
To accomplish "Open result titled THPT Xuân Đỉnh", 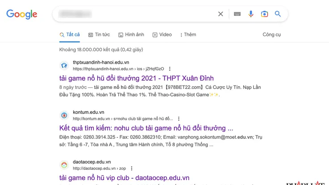I will pos(136,78).
